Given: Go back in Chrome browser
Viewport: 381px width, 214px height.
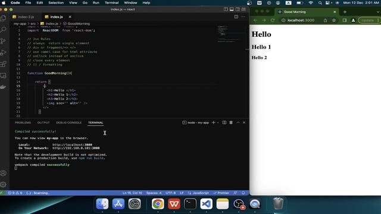Looking at the screenshot, I should tap(255, 20).
